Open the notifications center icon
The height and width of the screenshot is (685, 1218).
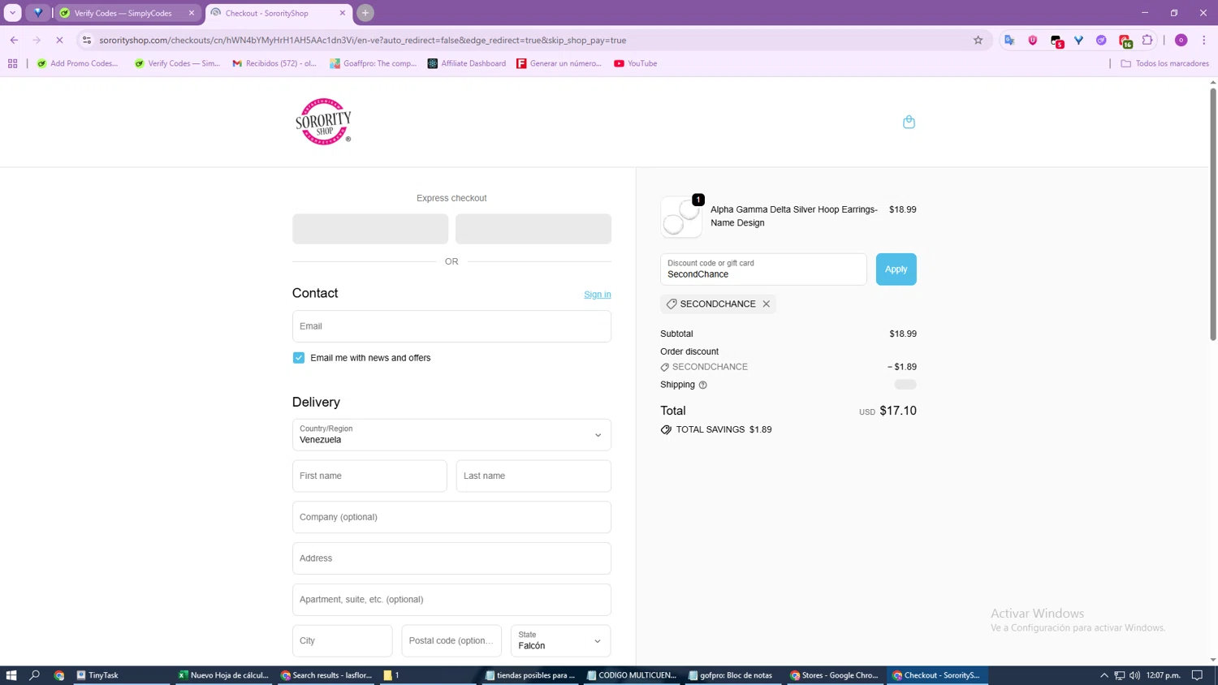point(1197,675)
